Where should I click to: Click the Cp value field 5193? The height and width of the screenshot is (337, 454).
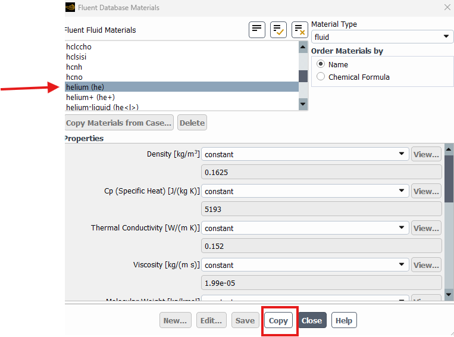click(x=321, y=209)
